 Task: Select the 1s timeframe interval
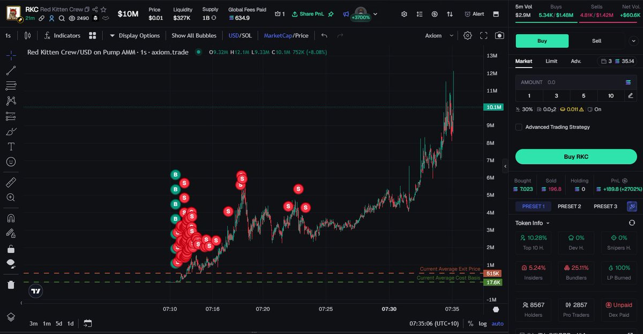pos(8,35)
